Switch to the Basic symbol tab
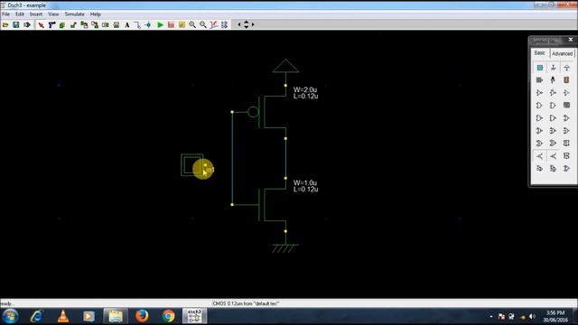Image resolution: width=578 pixels, height=325 pixels. pyautogui.click(x=540, y=53)
